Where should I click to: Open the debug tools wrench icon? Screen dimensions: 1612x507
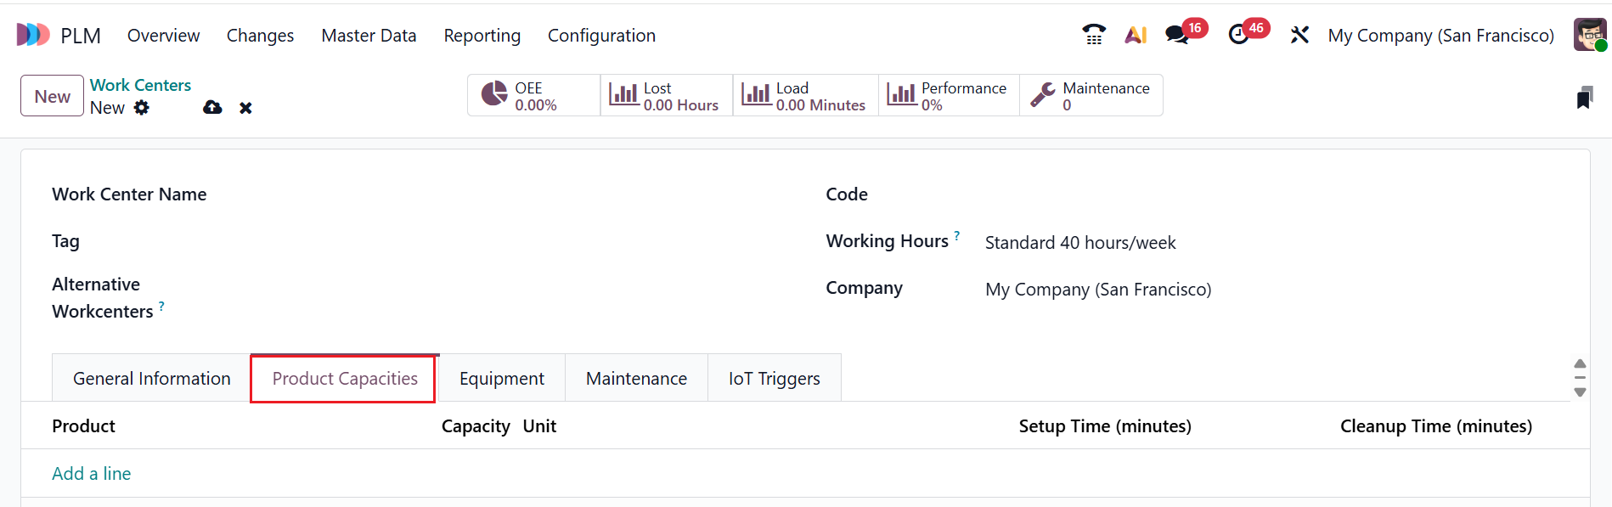point(1299,35)
